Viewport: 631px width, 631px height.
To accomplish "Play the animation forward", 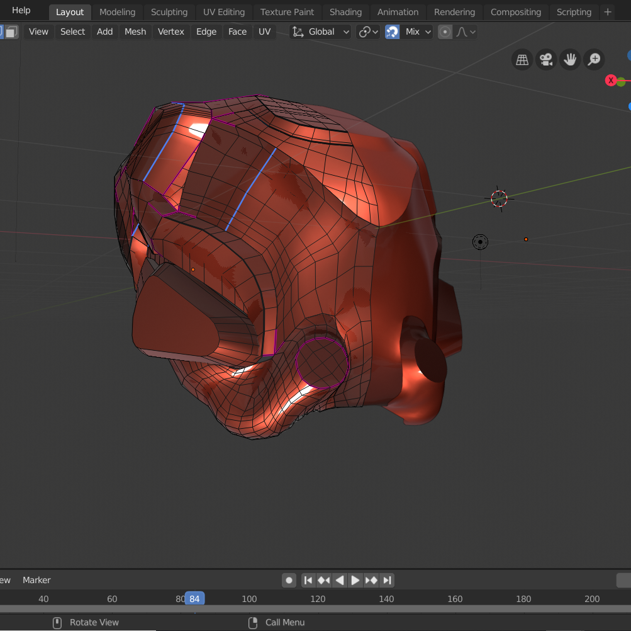I will pos(355,580).
